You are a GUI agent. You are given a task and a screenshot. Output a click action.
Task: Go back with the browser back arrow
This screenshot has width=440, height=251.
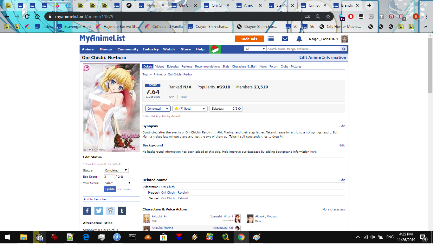(7, 16)
